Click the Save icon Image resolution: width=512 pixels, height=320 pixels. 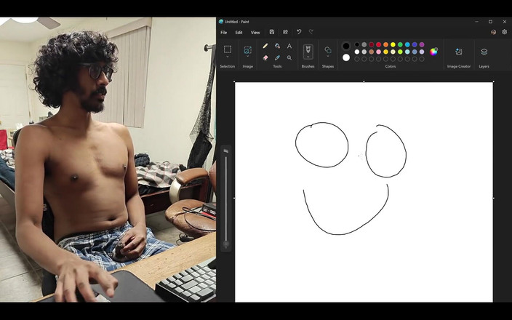click(272, 32)
